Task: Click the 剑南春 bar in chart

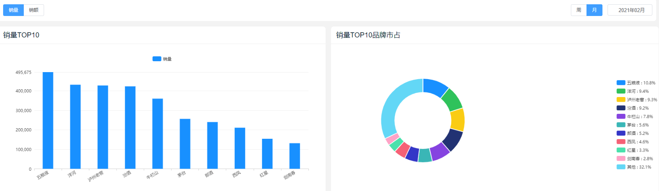Action: tap(295, 156)
